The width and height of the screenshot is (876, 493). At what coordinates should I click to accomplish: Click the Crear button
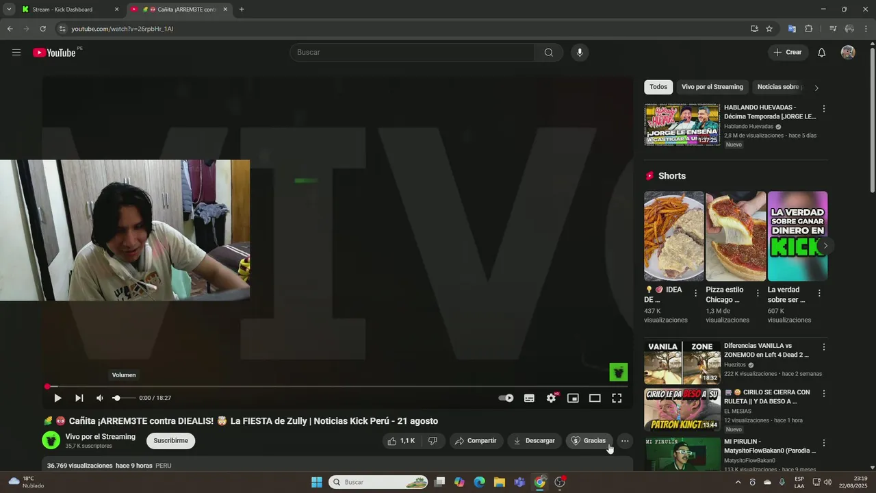pyautogui.click(x=788, y=53)
